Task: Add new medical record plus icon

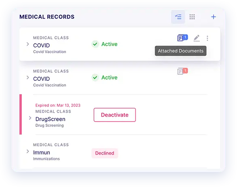Action: point(214,17)
